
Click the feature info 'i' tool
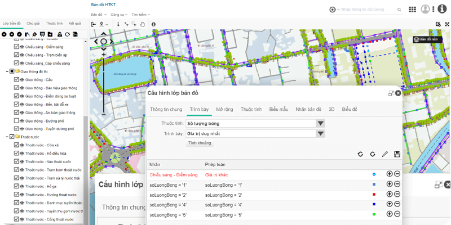pyautogui.click(x=118, y=24)
